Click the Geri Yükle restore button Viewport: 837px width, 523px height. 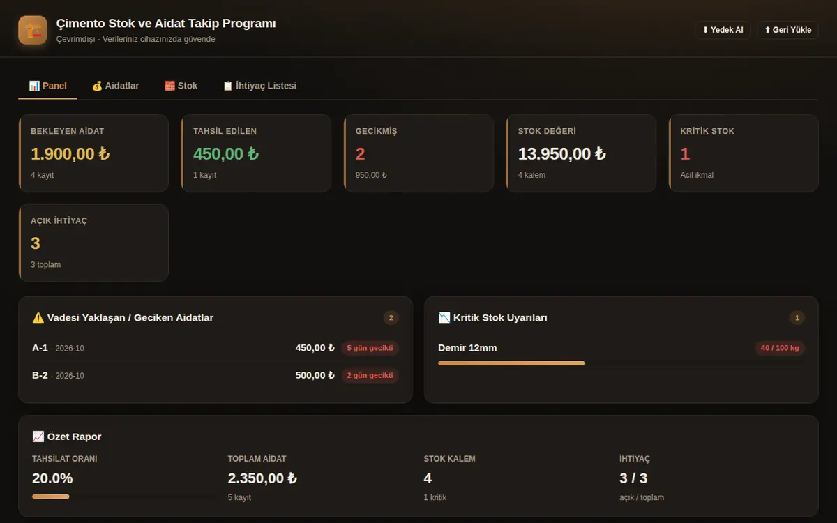coord(787,30)
